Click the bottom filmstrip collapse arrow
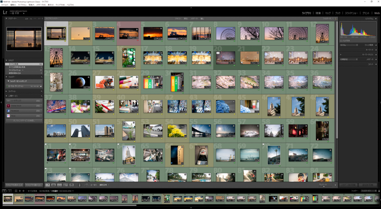The width and height of the screenshot is (381, 209). pos(191,208)
